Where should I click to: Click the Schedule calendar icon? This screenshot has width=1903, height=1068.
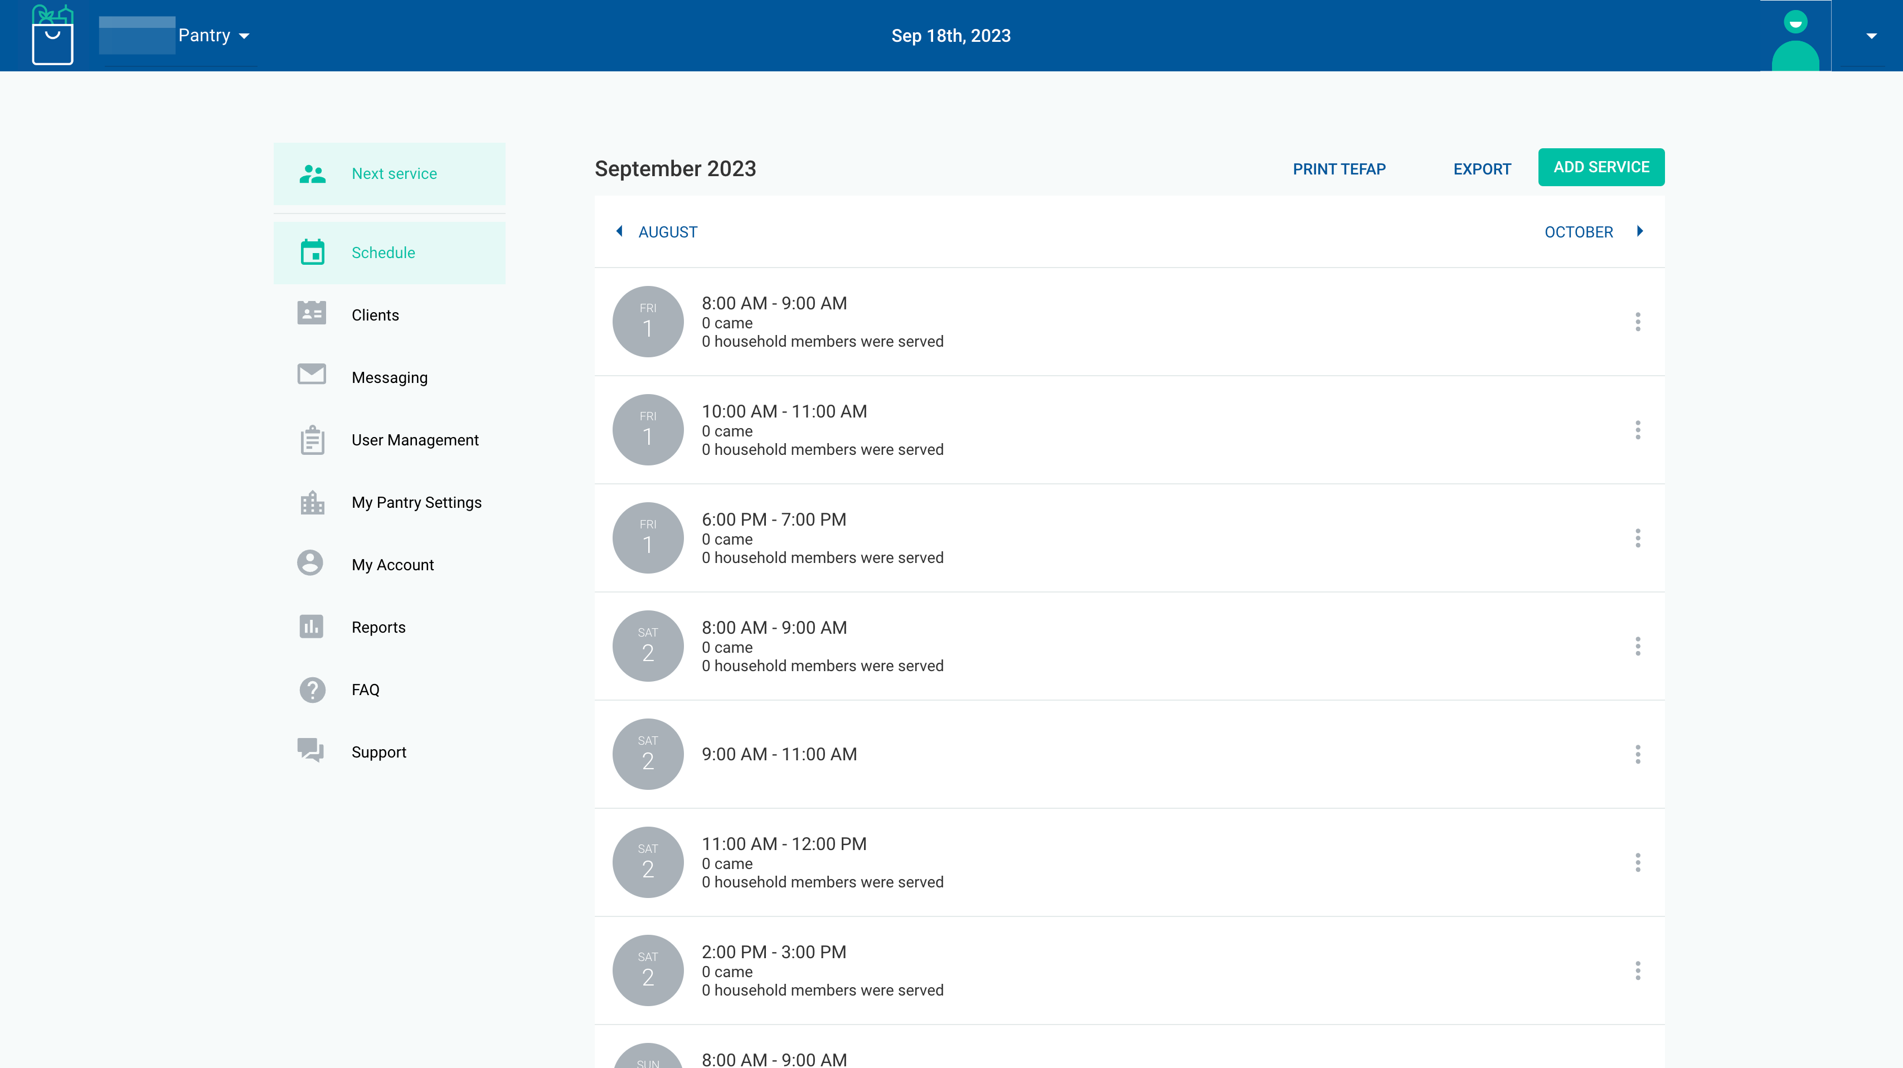tap(313, 253)
